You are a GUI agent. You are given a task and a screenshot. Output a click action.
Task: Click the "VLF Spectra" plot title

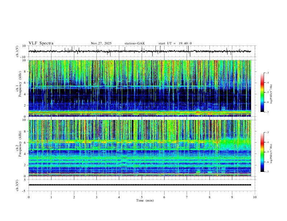click(41, 43)
